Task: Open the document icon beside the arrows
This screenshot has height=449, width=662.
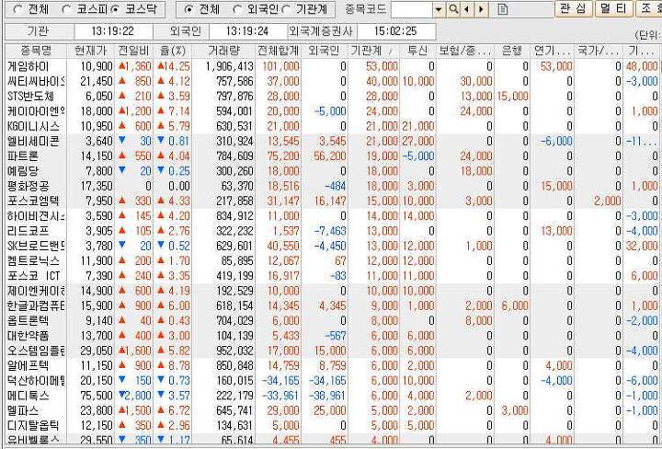Action: (x=502, y=9)
